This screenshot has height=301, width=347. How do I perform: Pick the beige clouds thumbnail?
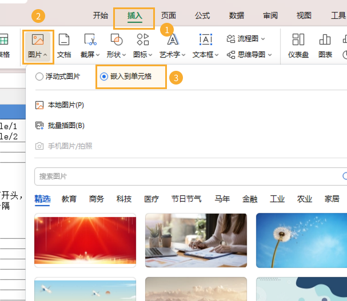(x=196, y=289)
